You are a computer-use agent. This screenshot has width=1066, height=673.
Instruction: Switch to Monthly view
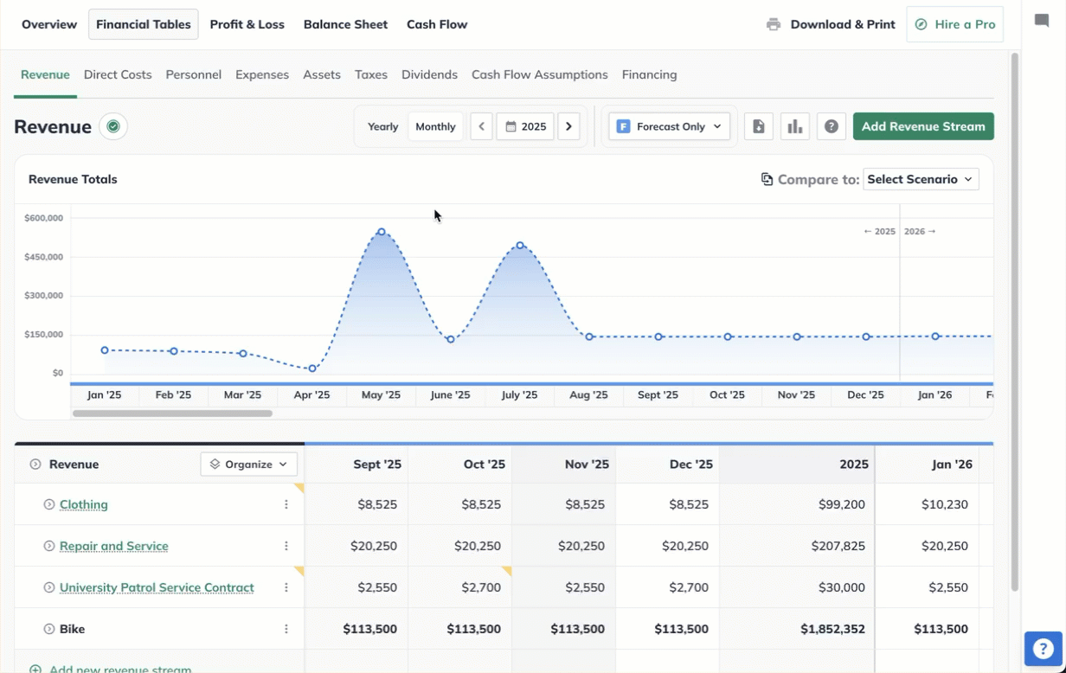435,126
